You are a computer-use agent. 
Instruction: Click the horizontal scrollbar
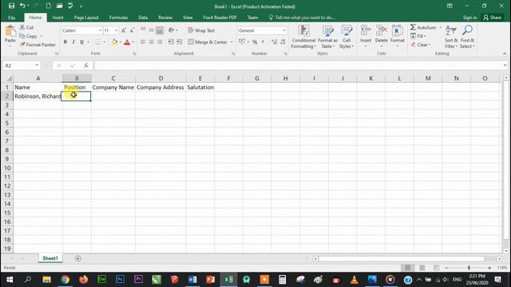[x=402, y=258]
